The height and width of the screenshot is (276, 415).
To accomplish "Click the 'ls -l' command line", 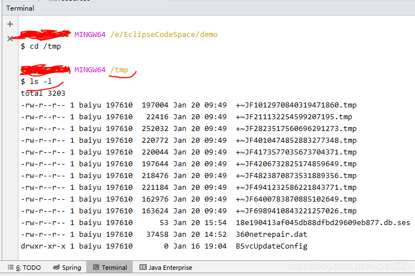I will pos(40,82).
